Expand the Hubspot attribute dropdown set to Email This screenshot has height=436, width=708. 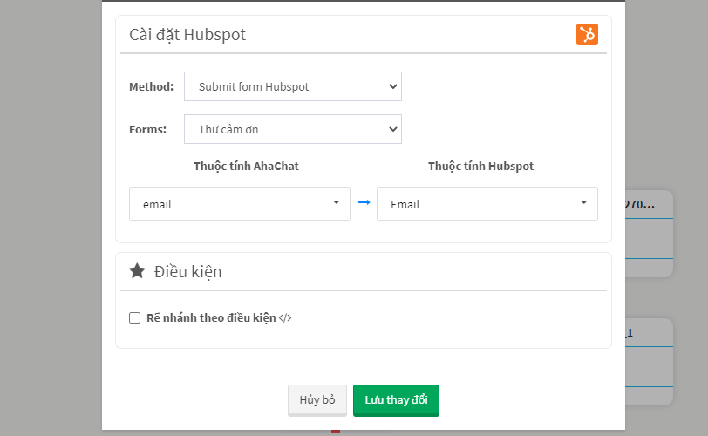[487, 204]
